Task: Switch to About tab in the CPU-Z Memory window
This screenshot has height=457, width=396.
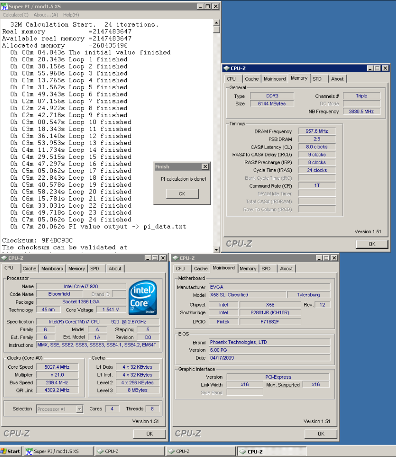Action: pos(337,79)
